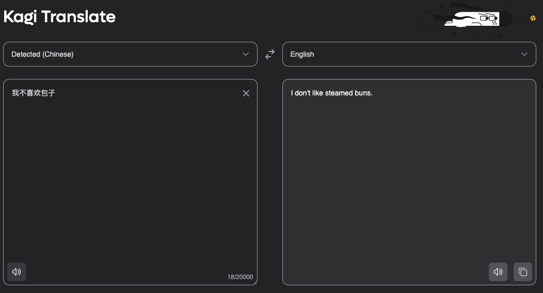Copy the English translation to clipboard
The height and width of the screenshot is (293, 543).
click(x=522, y=272)
